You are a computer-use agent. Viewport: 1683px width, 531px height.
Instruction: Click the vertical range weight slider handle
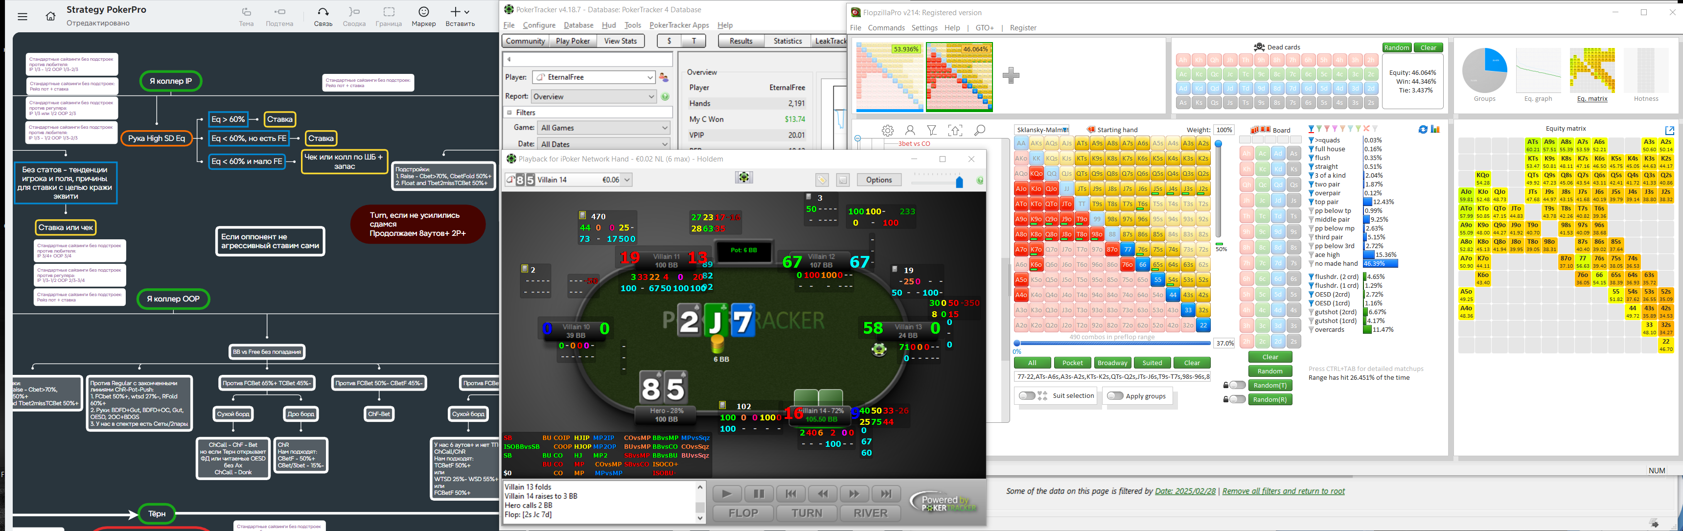tap(1219, 144)
